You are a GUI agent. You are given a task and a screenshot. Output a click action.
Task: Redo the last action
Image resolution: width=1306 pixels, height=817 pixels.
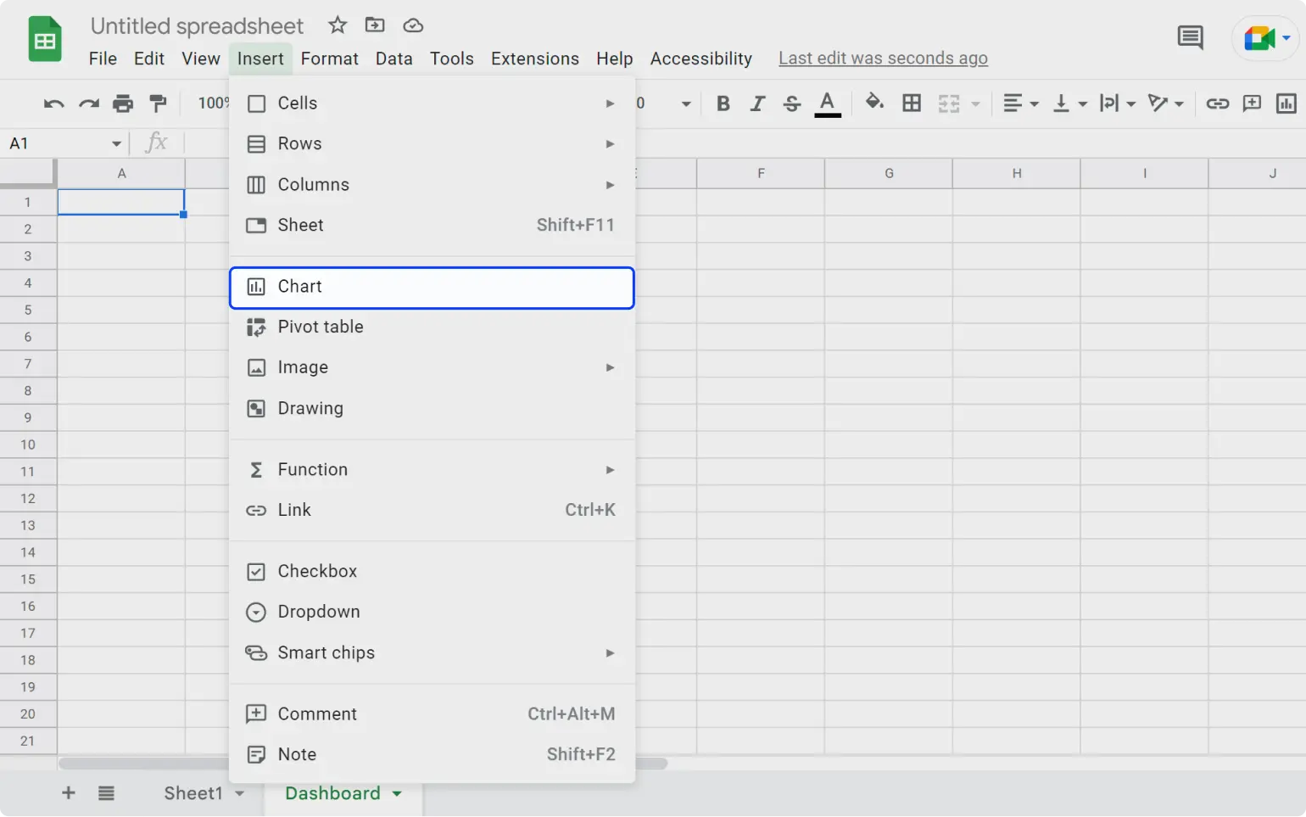88,103
